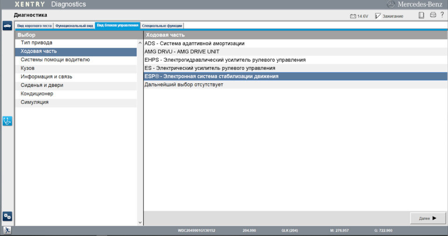
Task: Click the exit running-man icon
Action: click(x=7, y=230)
